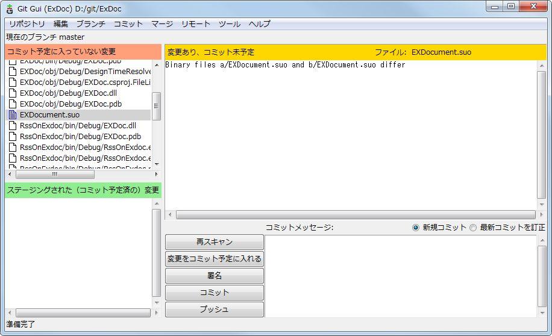
Task: Click file icon beside EXDoc/obj/Debug/EXDoc.pdb
Action: pos(13,104)
